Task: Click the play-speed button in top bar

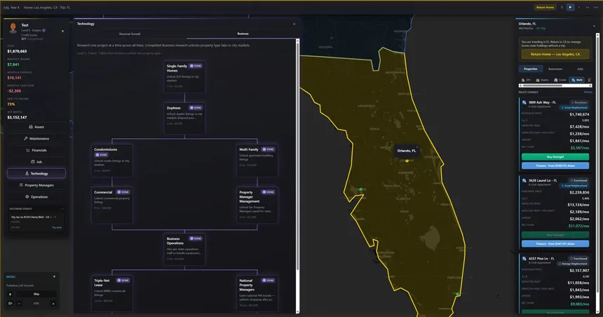Action: point(570,7)
